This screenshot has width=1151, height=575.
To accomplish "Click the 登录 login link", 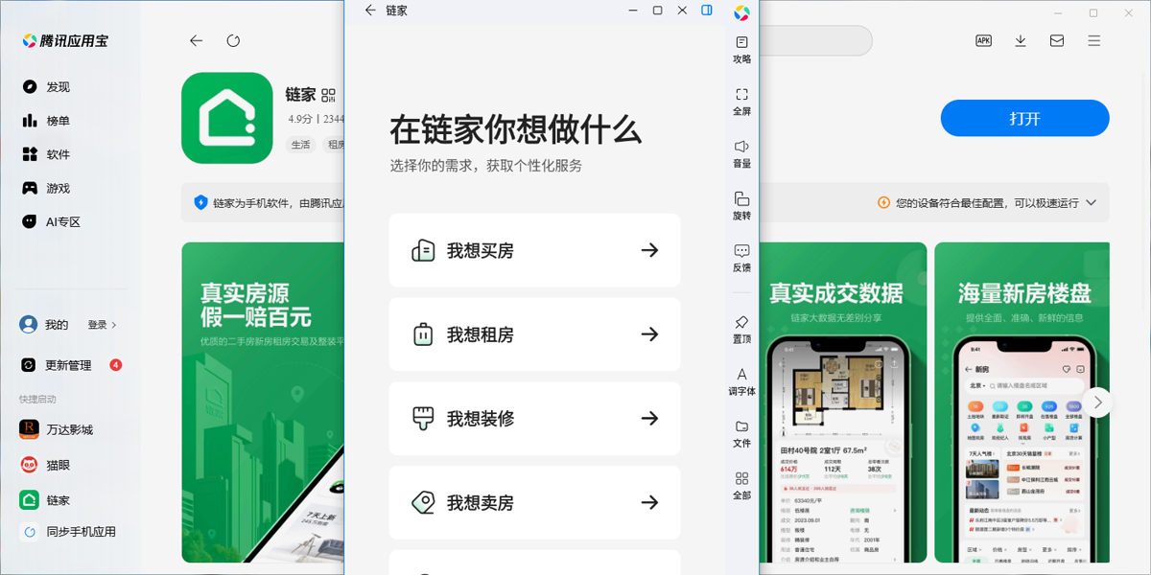I will [x=102, y=325].
